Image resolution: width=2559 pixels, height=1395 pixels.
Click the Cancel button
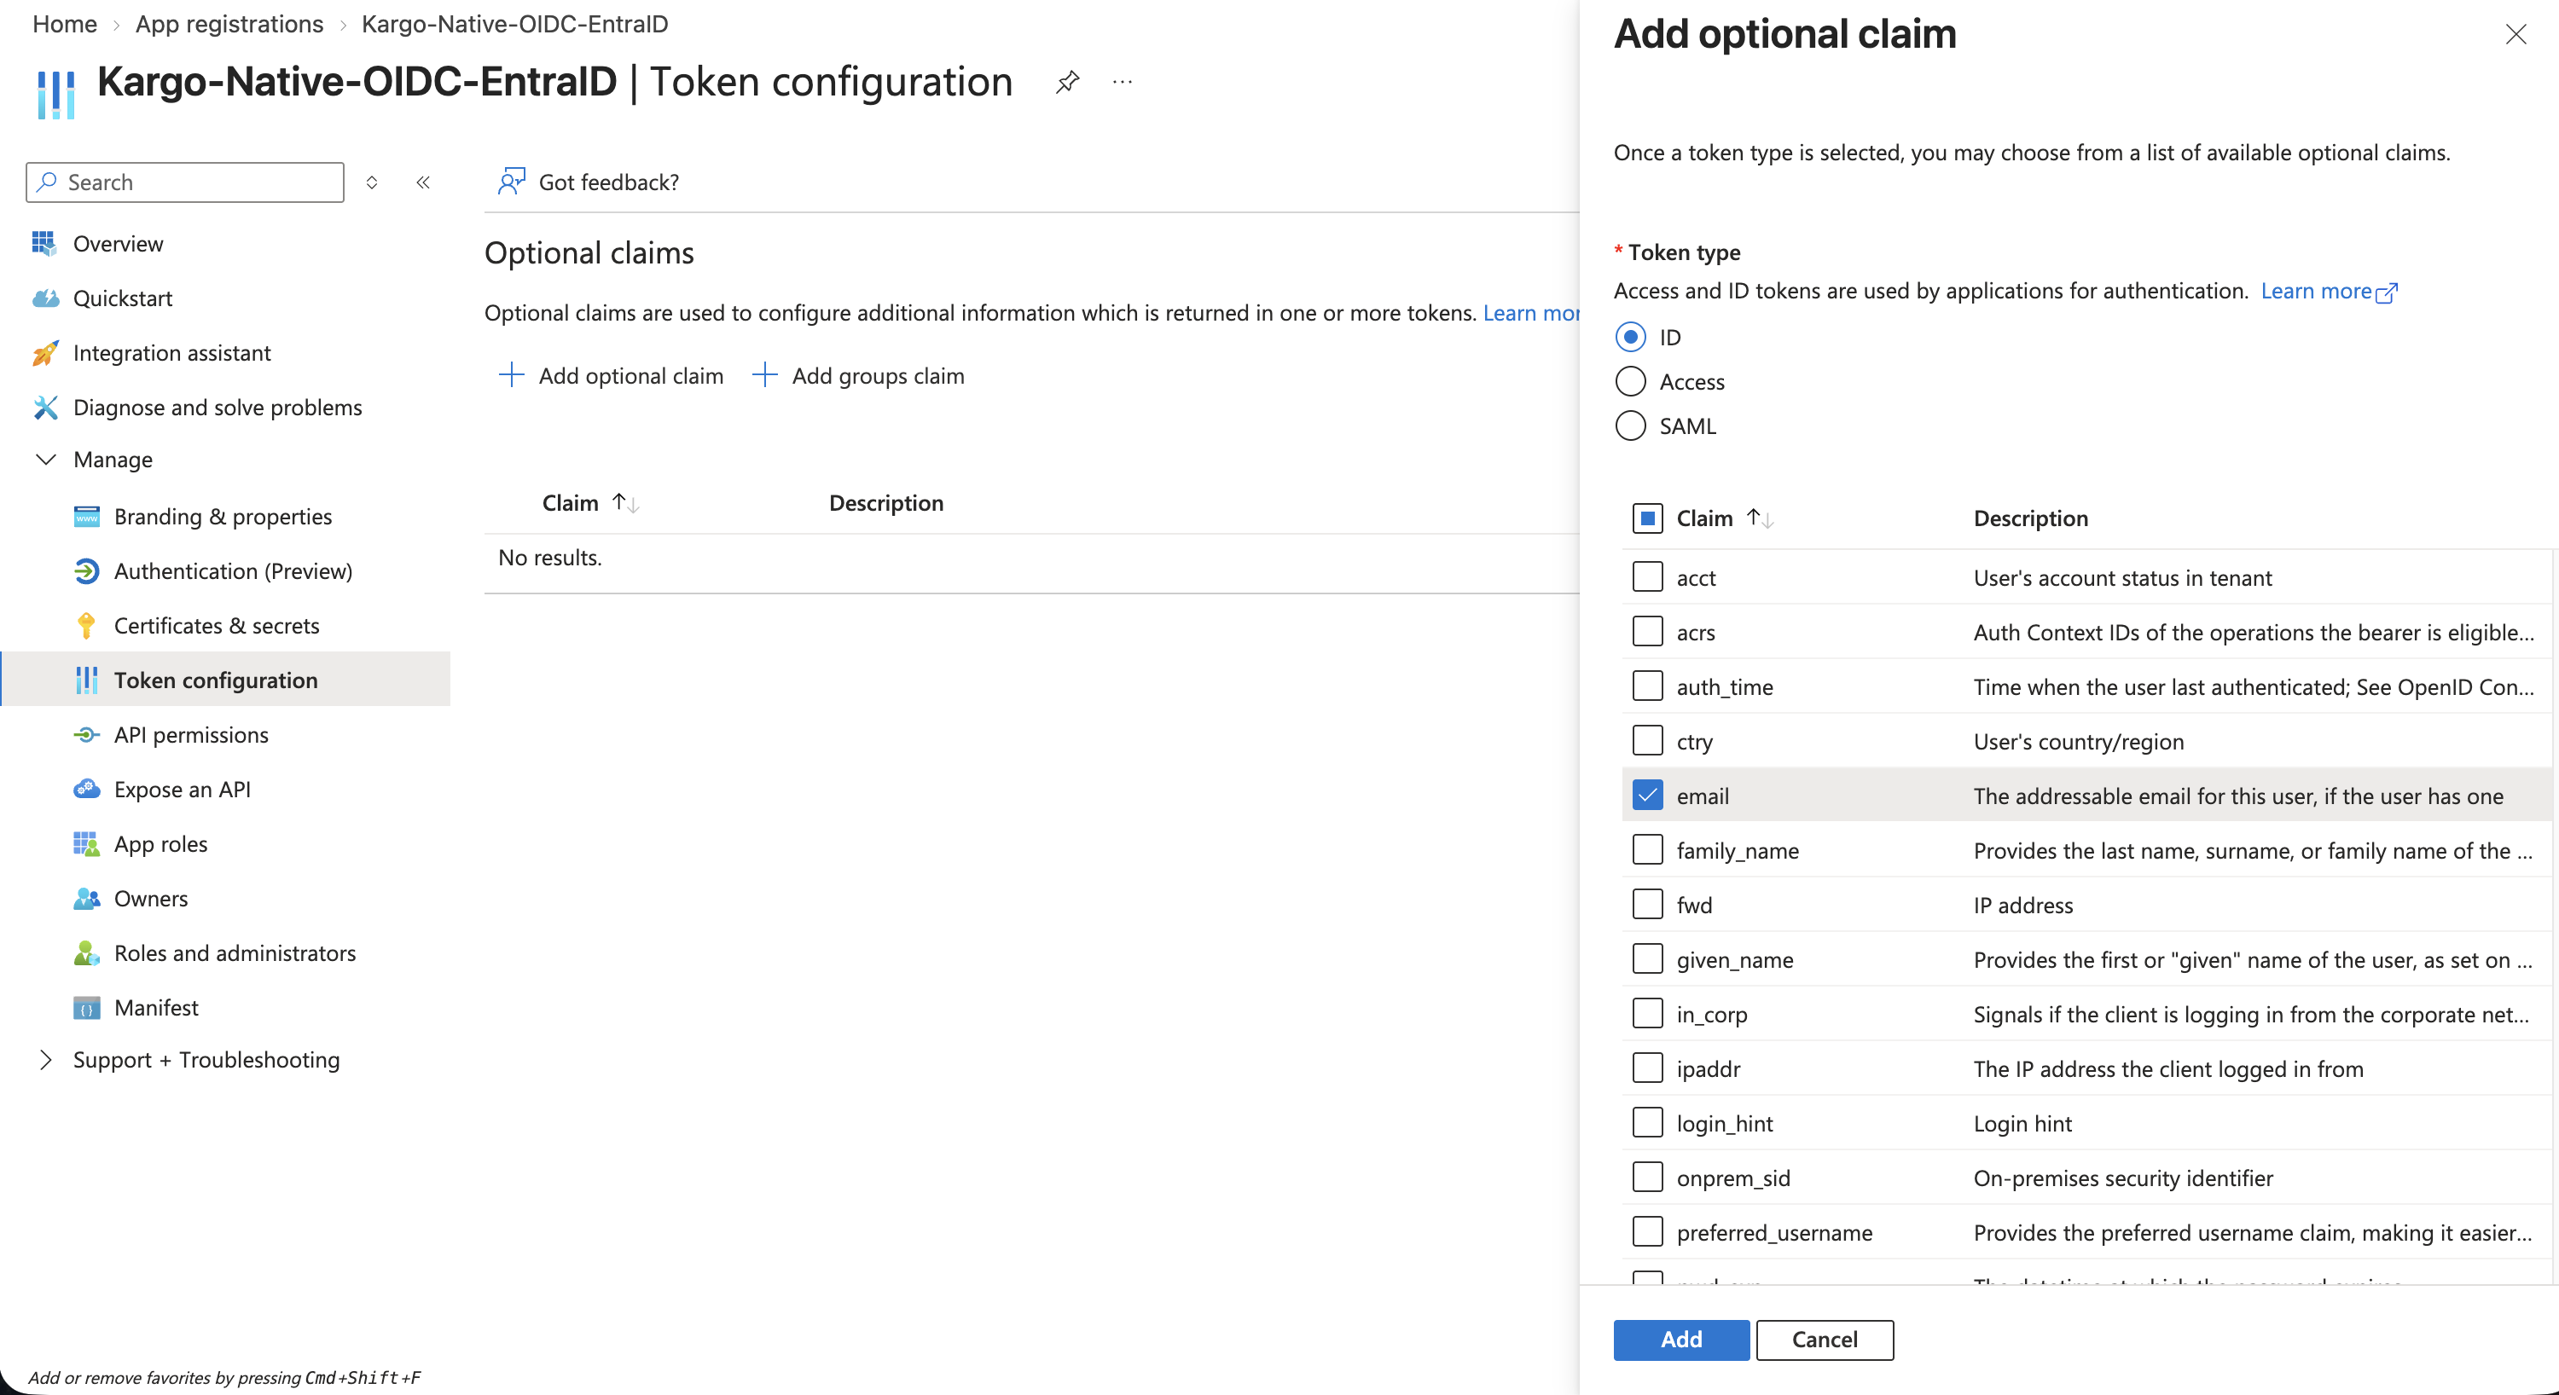(1824, 1340)
